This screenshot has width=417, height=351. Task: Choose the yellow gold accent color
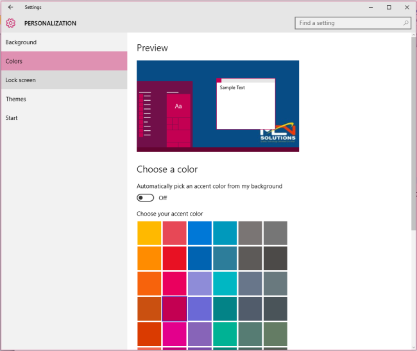[149, 233]
